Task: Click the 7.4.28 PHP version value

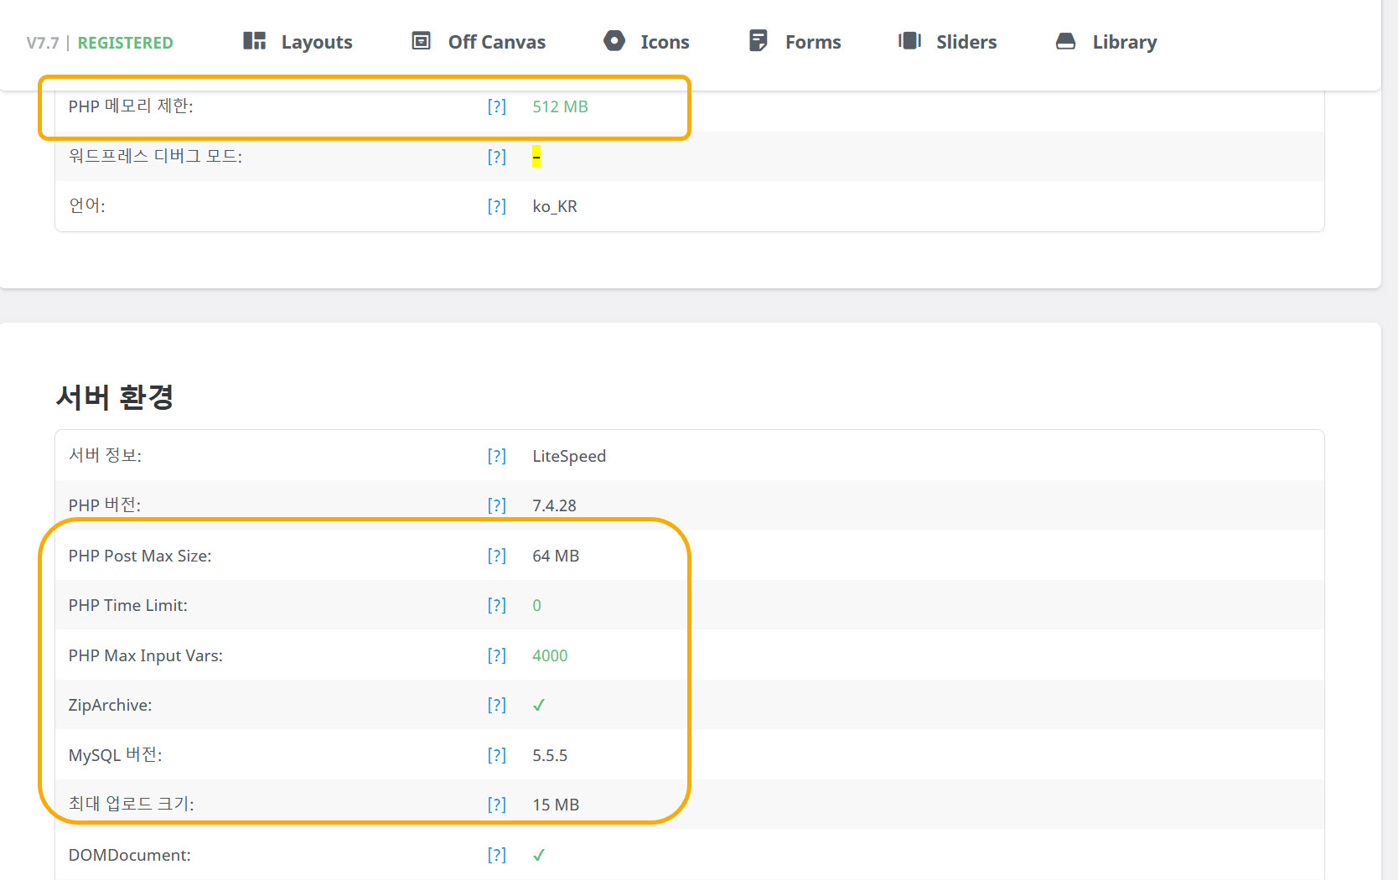Action: pos(554,505)
